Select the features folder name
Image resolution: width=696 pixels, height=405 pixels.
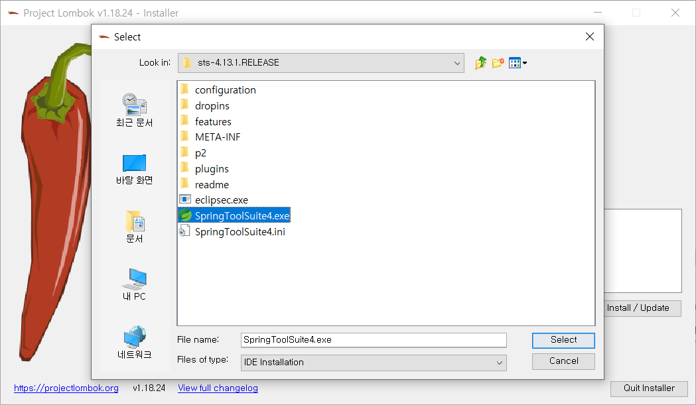point(213,121)
